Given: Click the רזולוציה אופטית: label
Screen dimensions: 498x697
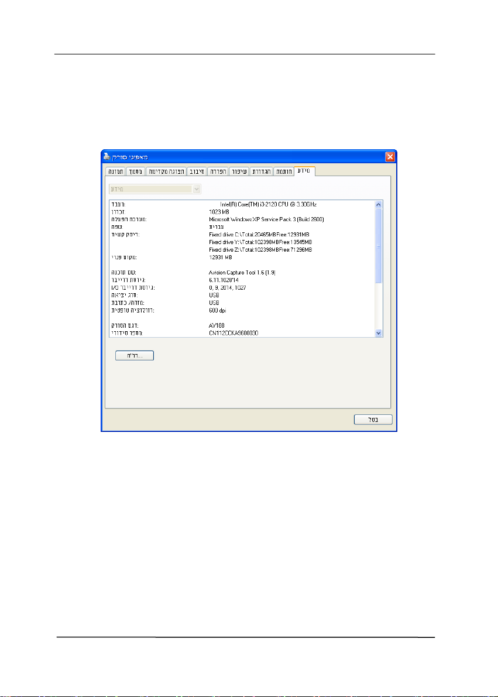Looking at the screenshot, I should click(133, 310).
